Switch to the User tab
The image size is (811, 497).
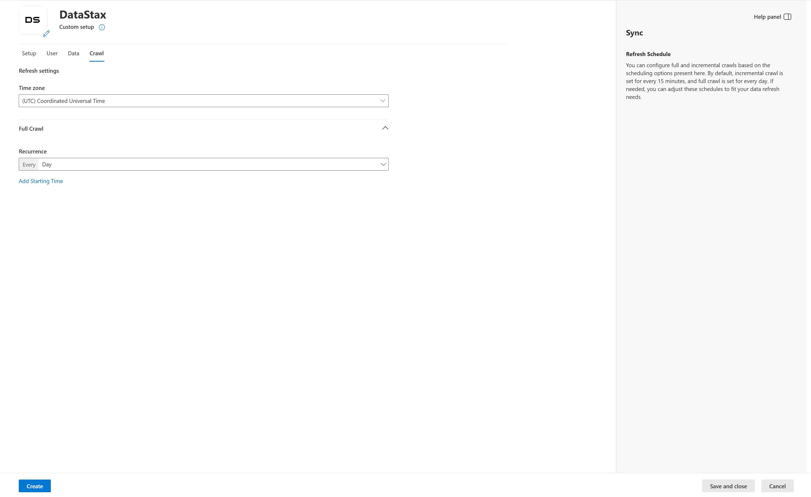(x=52, y=53)
